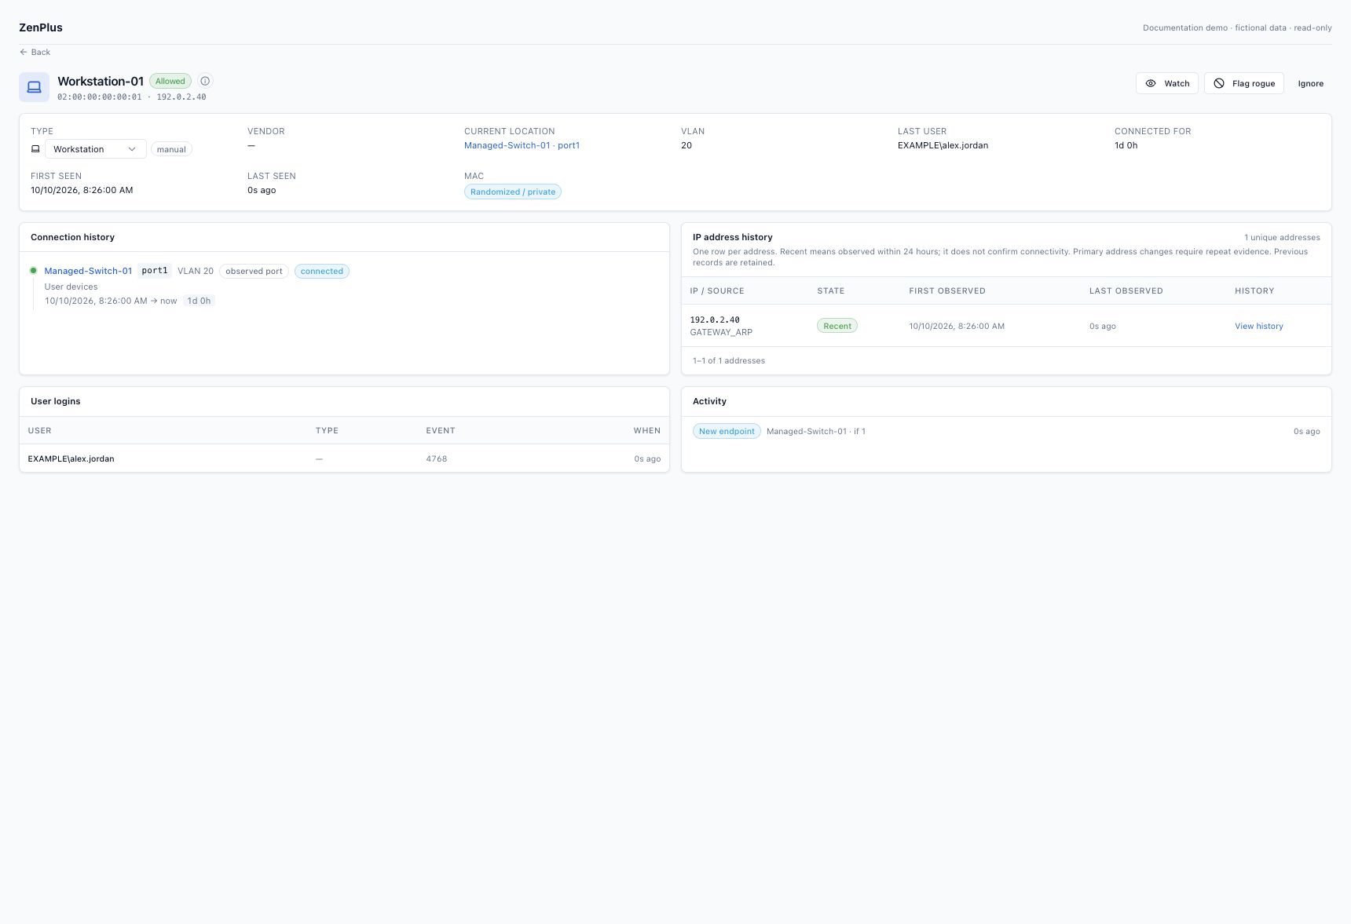Click the small laptop icon beside Type dropdown

coord(35,149)
